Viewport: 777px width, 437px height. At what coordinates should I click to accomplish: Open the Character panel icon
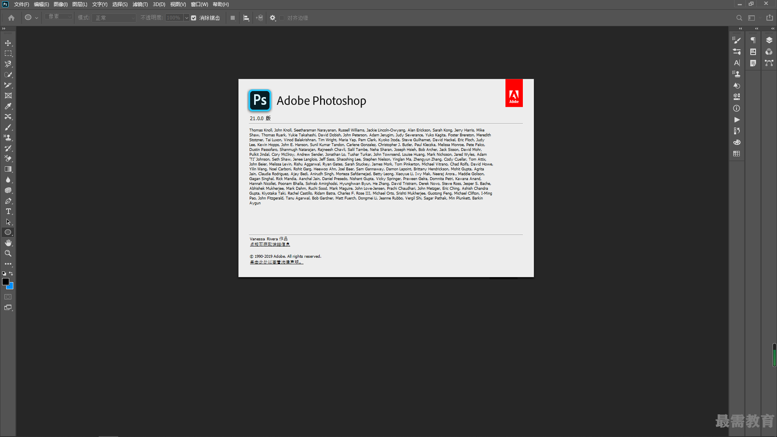pyautogui.click(x=737, y=63)
